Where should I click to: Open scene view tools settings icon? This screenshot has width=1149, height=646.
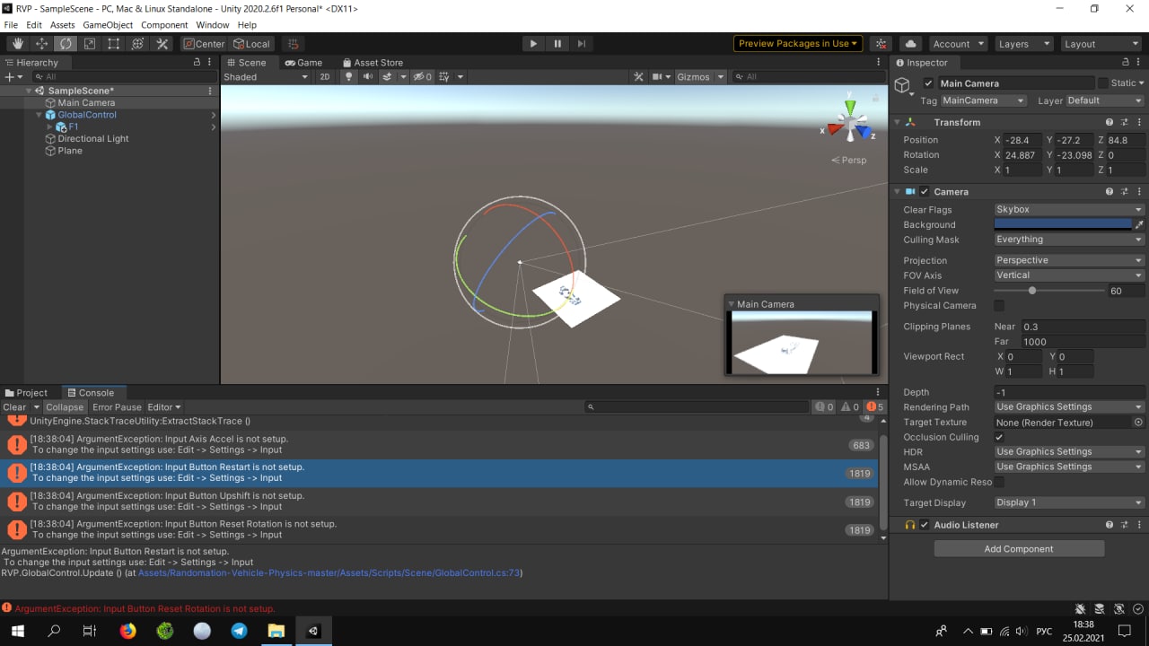(638, 77)
